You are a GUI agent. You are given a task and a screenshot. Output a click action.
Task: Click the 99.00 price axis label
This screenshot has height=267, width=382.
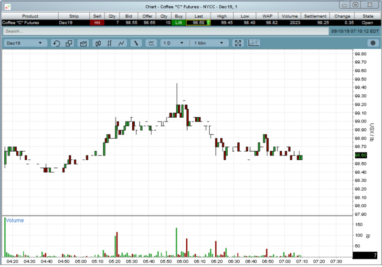361,121
